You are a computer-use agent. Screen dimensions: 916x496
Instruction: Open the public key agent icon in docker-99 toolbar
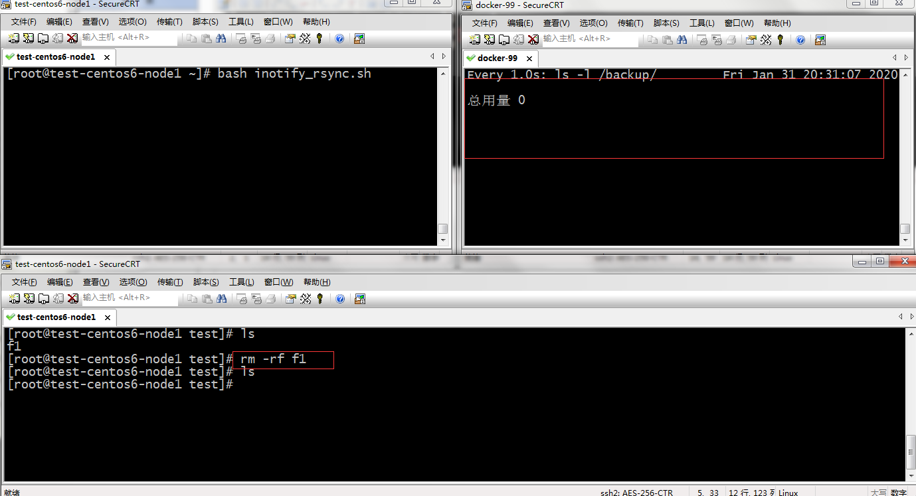780,40
